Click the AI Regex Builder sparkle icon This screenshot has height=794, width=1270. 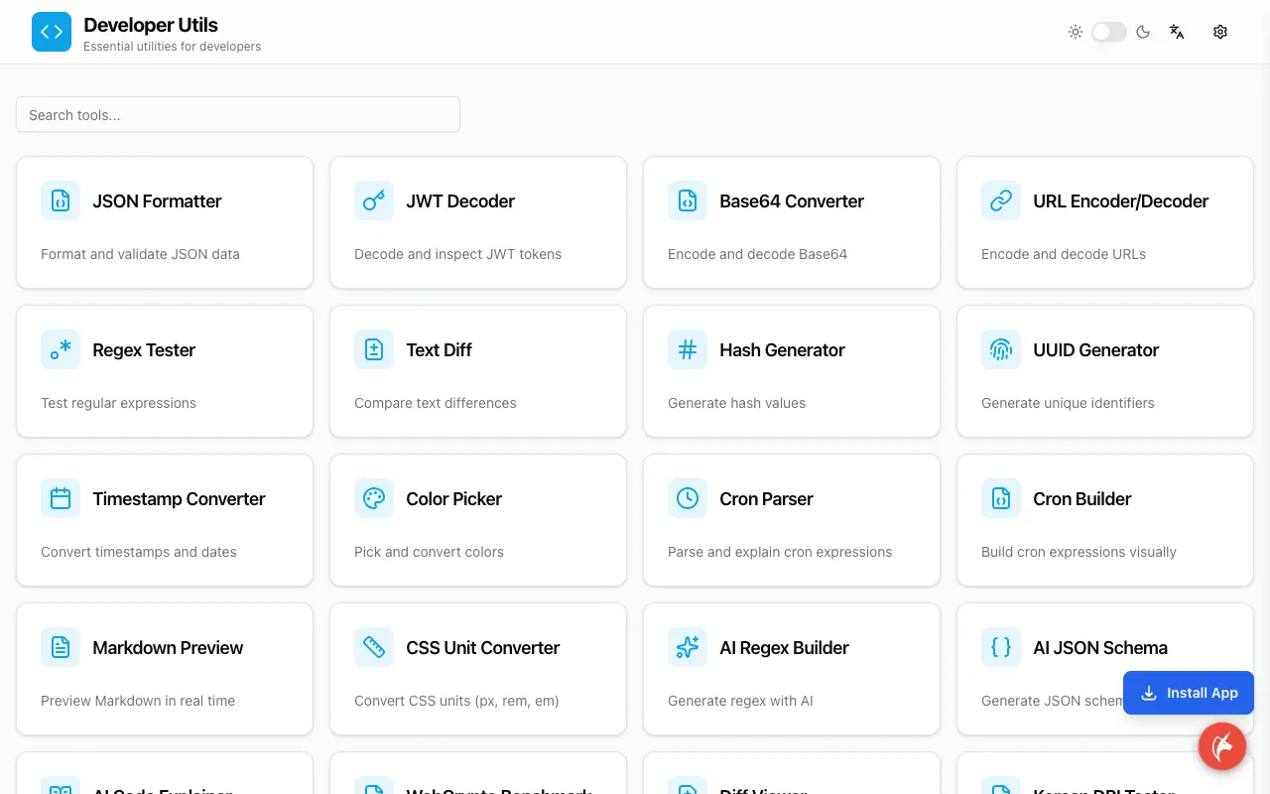688,647
